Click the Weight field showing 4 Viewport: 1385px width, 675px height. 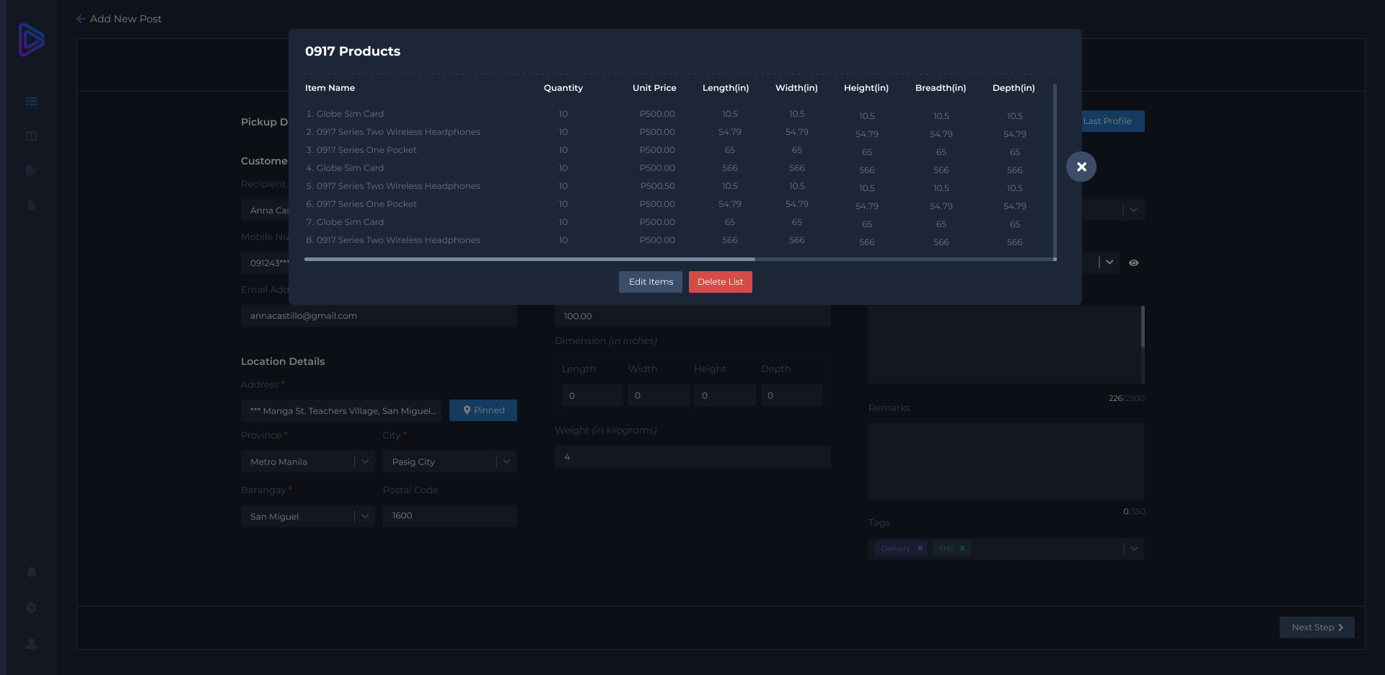point(692,456)
